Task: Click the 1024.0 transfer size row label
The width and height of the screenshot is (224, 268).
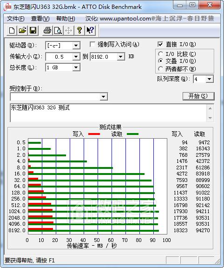Action: (17, 211)
